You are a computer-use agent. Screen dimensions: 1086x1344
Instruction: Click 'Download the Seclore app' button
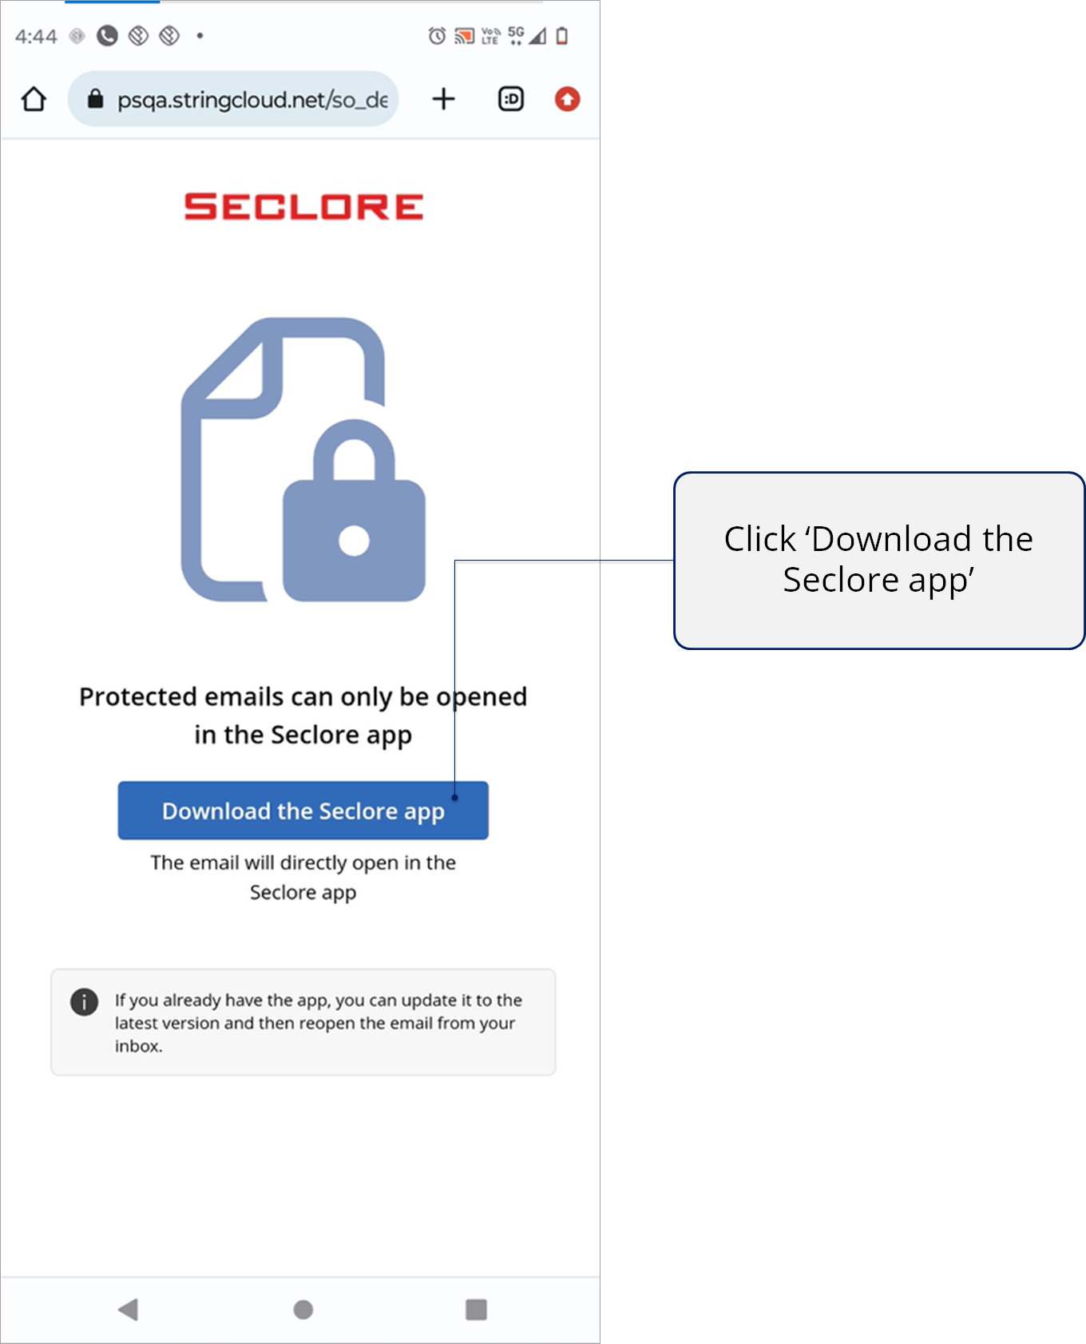coord(303,811)
